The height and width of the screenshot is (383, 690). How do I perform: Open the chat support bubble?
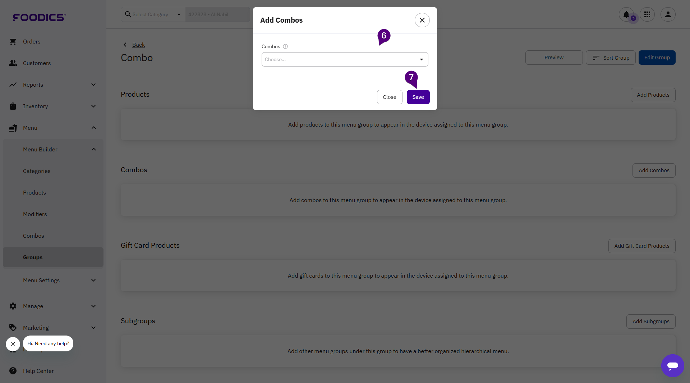(672, 365)
